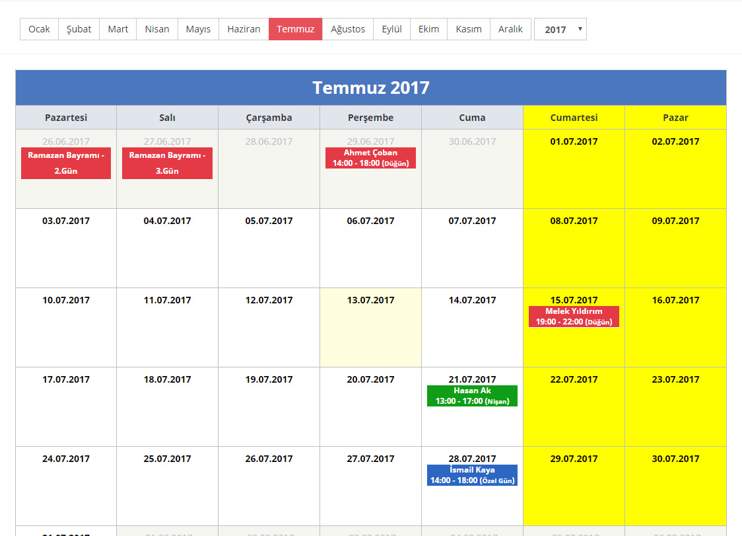The image size is (742, 536).
Task: Go to the Nisan month tab
Action: pyautogui.click(x=157, y=29)
